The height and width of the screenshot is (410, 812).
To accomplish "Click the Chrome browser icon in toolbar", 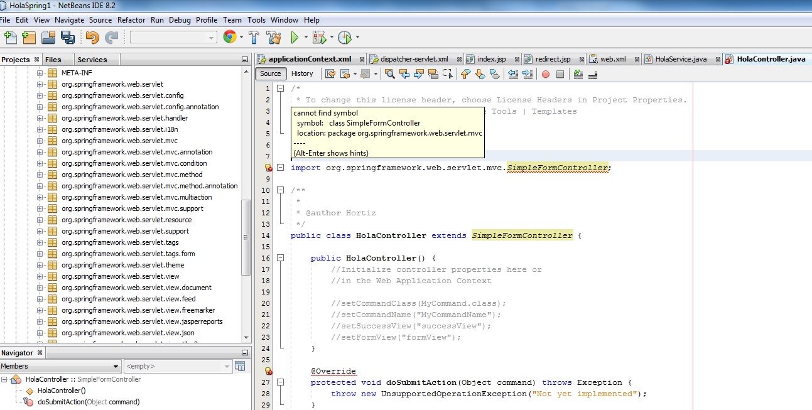I will (230, 38).
